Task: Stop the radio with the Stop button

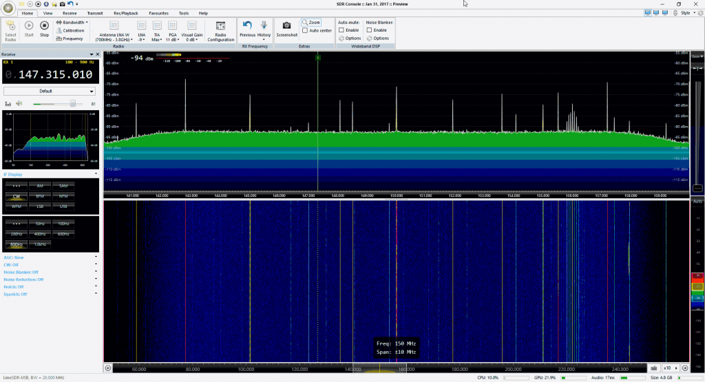Action: click(44, 28)
